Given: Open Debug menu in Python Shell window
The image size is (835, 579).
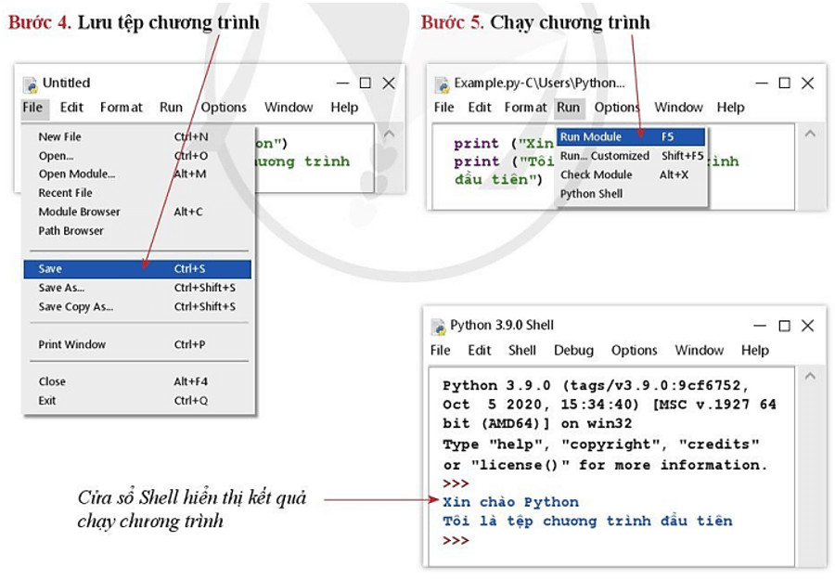Looking at the screenshot, I should click(x=573, y=350).
